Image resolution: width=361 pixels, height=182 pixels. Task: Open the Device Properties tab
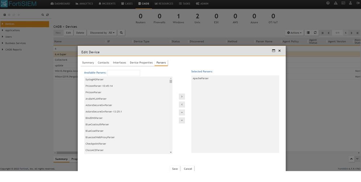[x=141, y=63]
